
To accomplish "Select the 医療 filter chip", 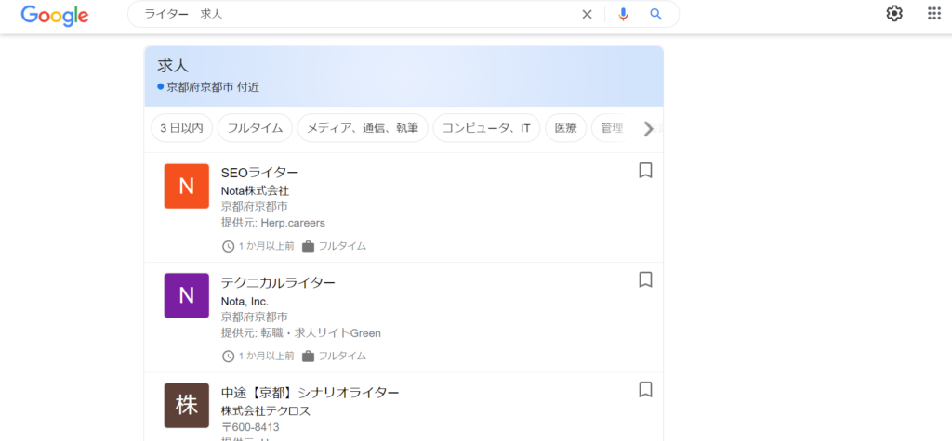I will 566,128.
